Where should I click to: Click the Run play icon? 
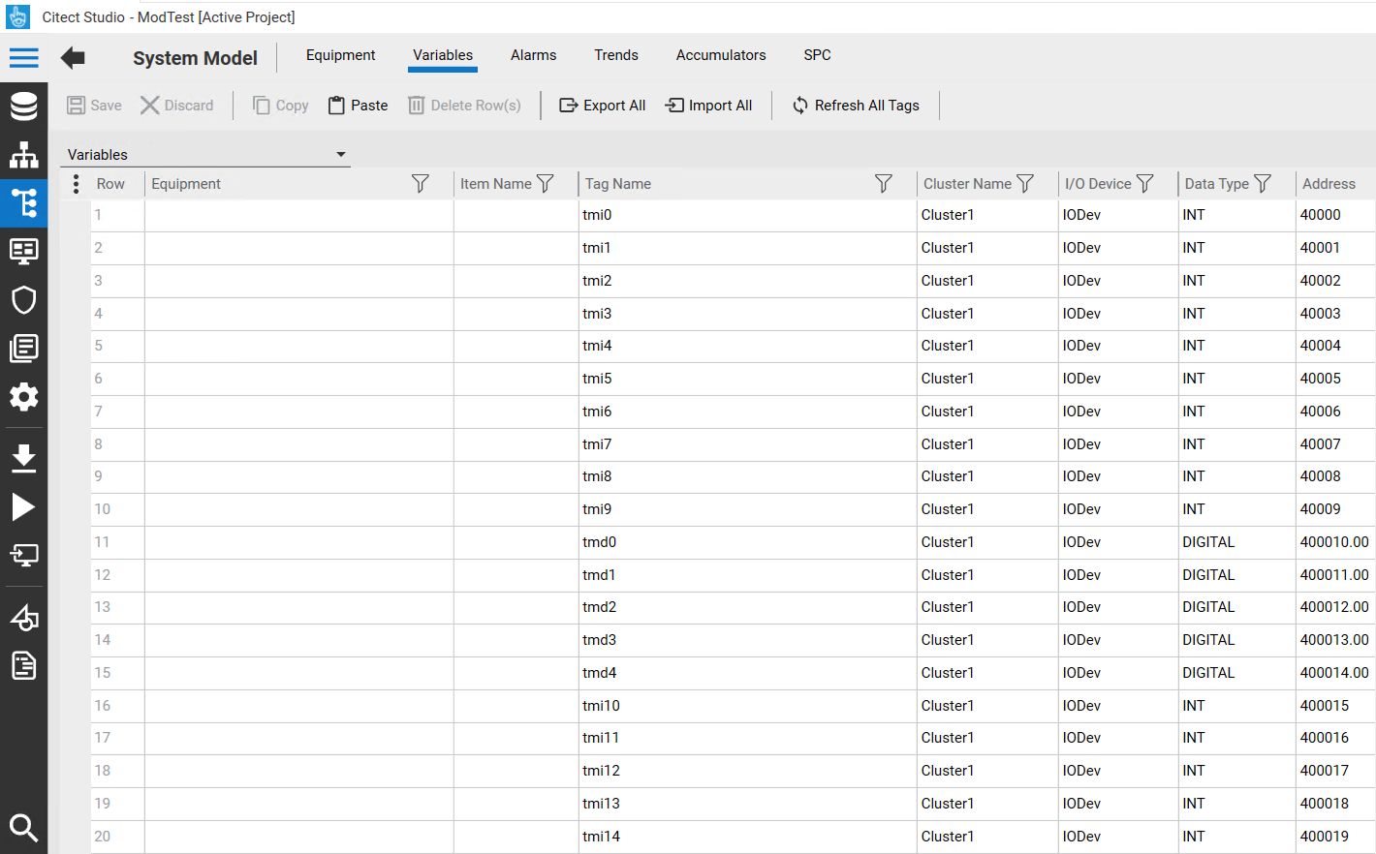[x=23, y=507]
